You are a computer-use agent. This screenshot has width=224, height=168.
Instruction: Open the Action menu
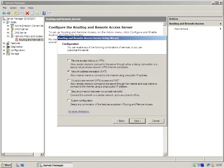pos(13,8)
